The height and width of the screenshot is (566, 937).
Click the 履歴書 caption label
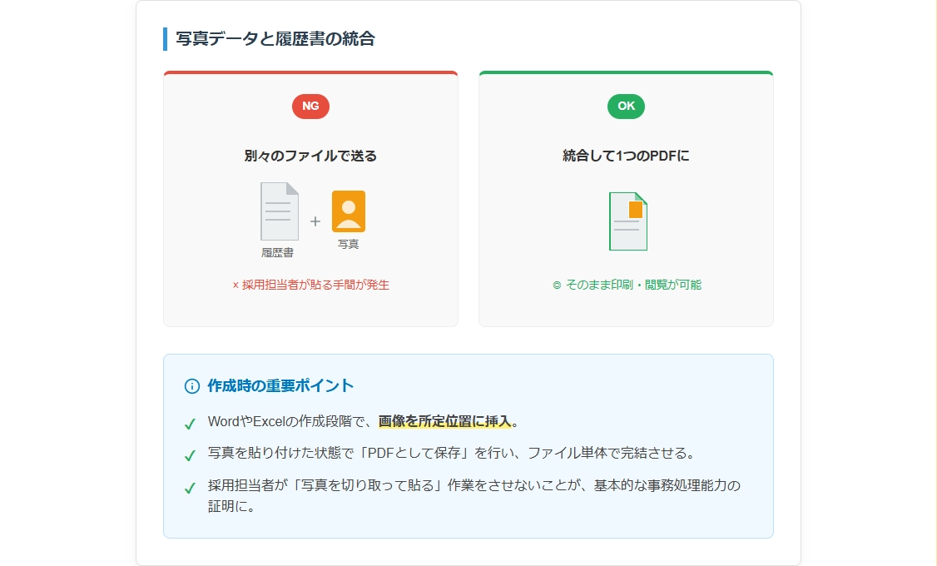(x=277, y=253)
